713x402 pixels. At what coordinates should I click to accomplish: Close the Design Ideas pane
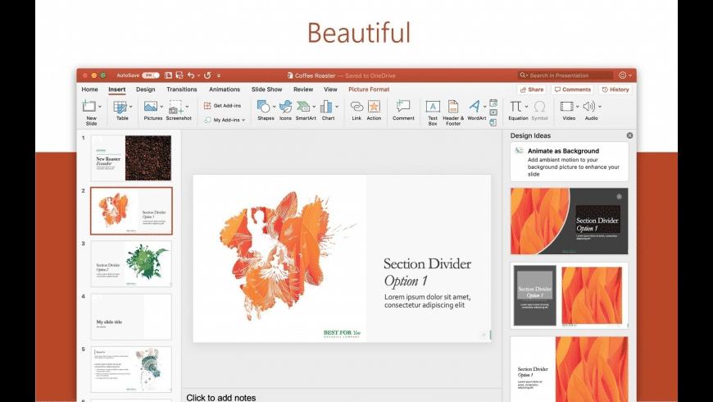[629, 135]
